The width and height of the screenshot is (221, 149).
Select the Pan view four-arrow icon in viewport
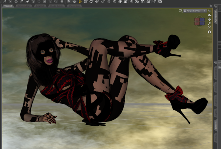[x=210, y=19]
